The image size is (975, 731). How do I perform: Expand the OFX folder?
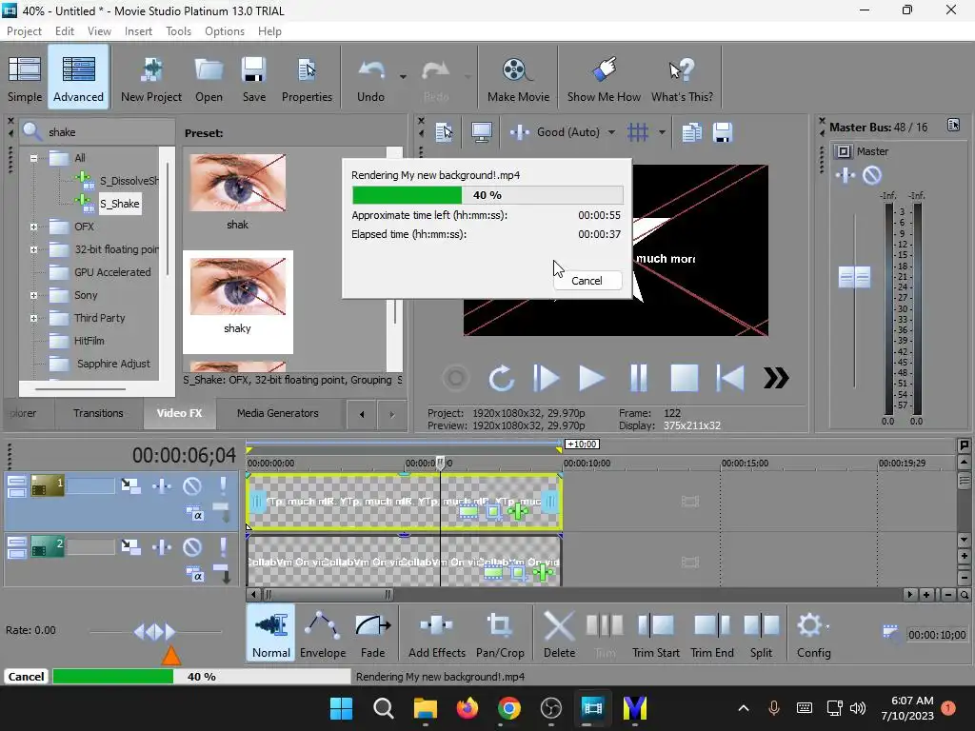[x=33, y=227]
